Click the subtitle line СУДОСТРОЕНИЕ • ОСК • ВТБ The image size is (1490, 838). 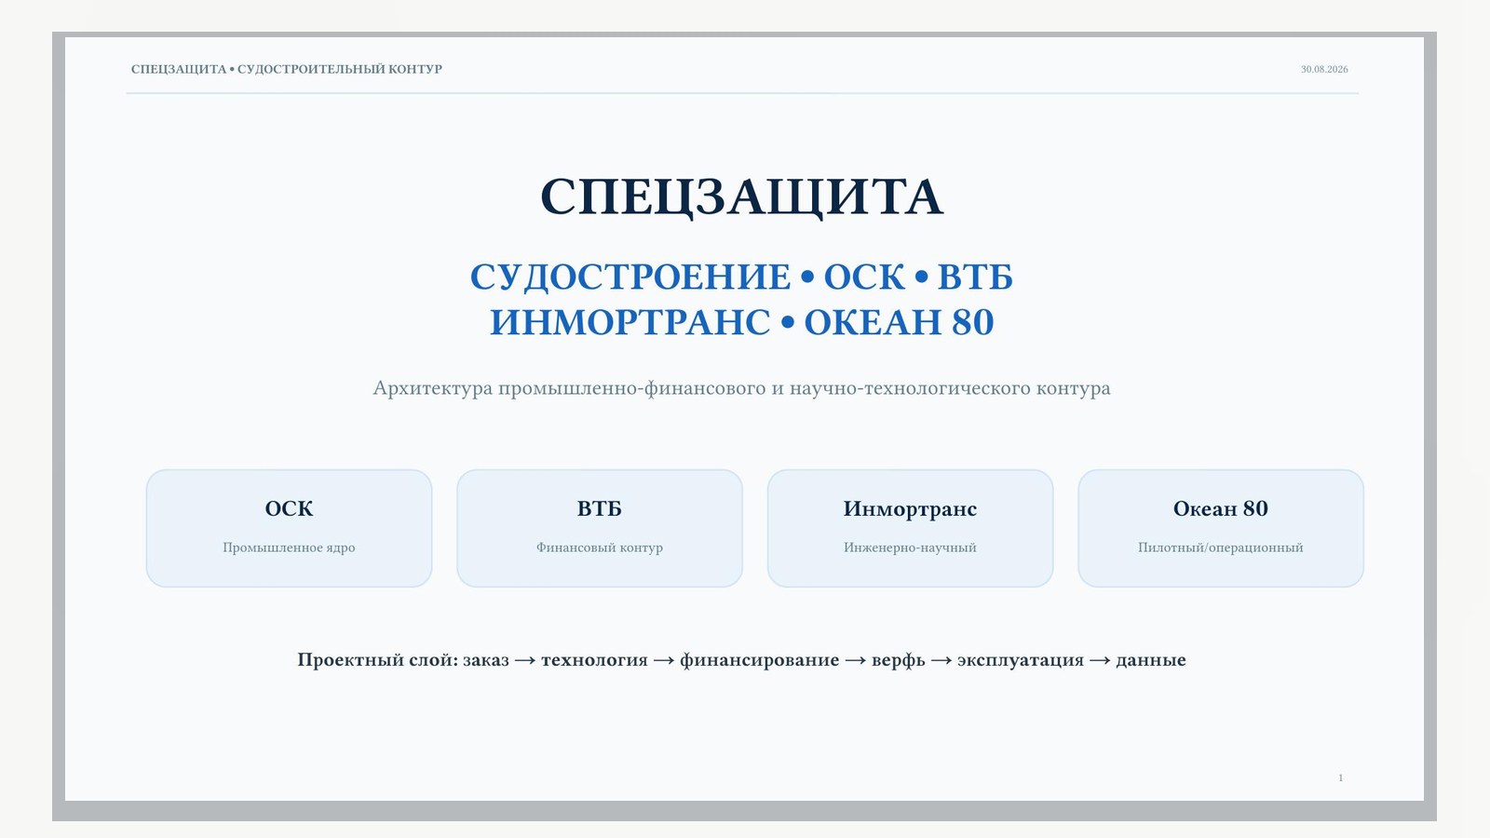click(x=742, y=277)
